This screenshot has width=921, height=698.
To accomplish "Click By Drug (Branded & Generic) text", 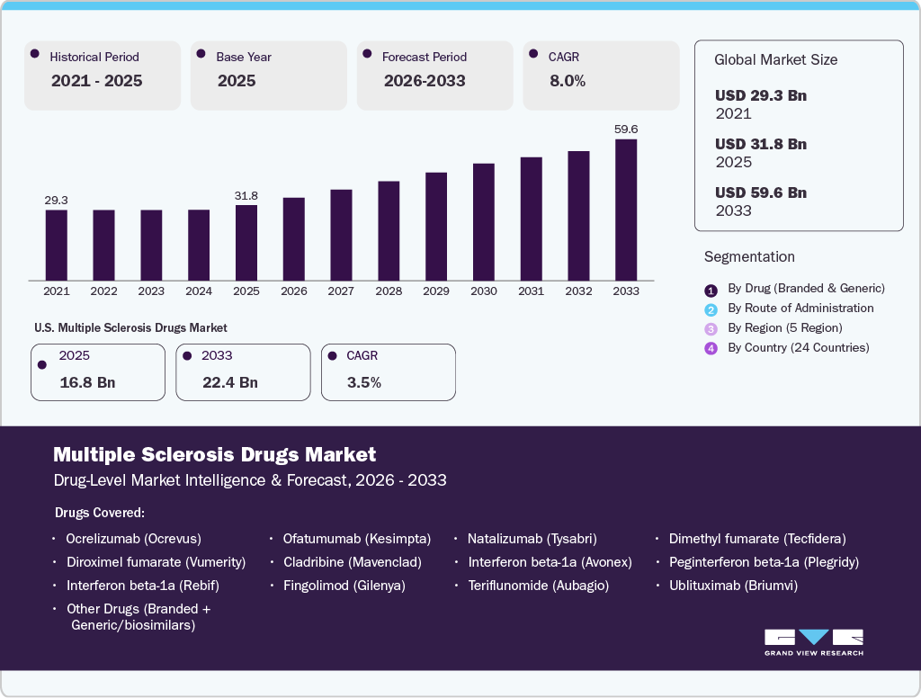I will click(x=807, y=289).
